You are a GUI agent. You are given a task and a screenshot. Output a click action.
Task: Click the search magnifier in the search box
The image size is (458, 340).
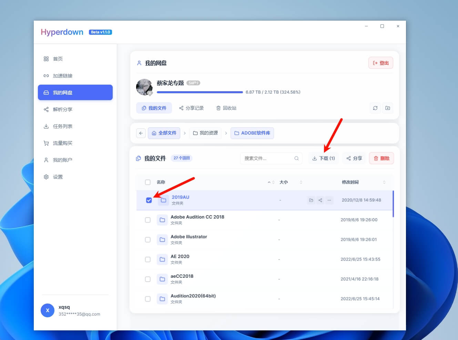296,158
